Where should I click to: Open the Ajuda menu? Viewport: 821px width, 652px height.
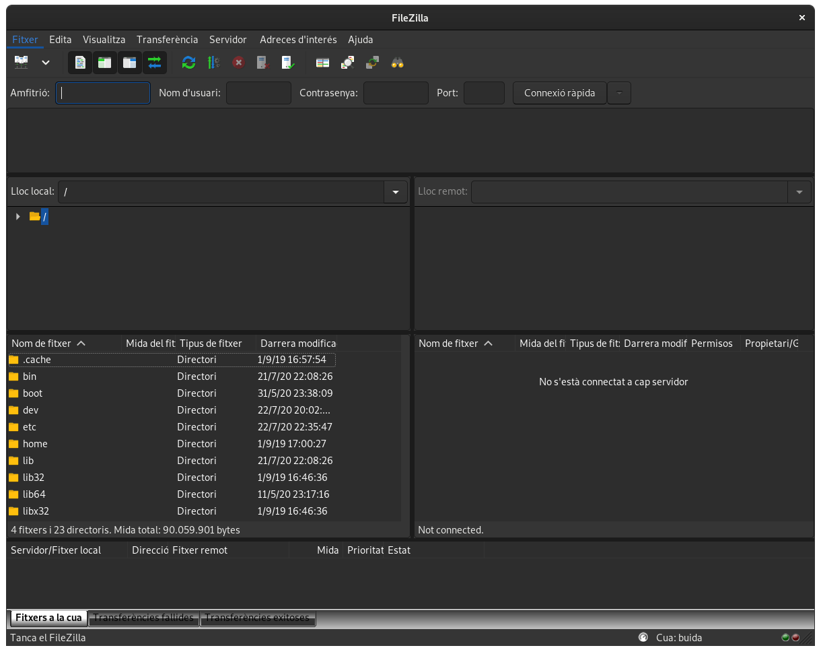pyautogui.click(x=361, y=40)
